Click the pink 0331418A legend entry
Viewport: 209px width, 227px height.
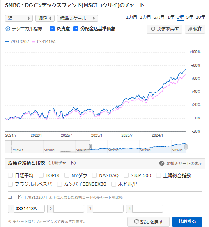(x=44, y=42)
